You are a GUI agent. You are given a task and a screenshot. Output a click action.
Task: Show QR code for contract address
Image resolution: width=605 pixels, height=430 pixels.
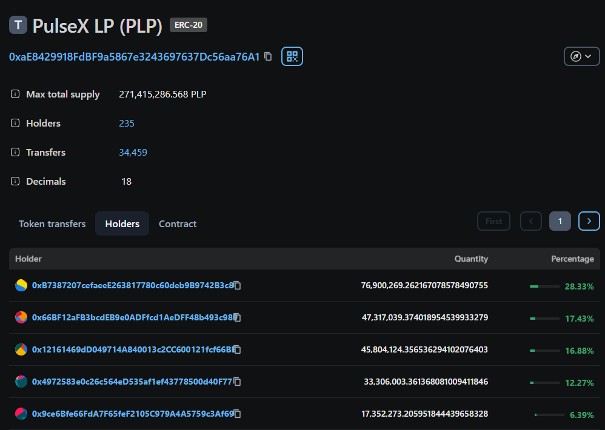292,56
